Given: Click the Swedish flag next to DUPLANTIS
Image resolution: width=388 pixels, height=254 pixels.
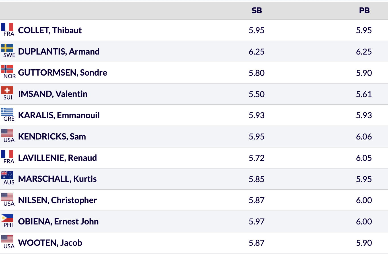Looking at the screenshot, I should click(x=7, y=48).
